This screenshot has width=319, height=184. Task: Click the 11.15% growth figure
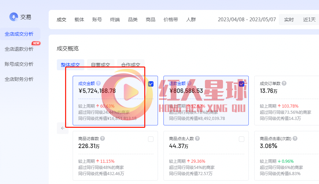pos(108,161)
